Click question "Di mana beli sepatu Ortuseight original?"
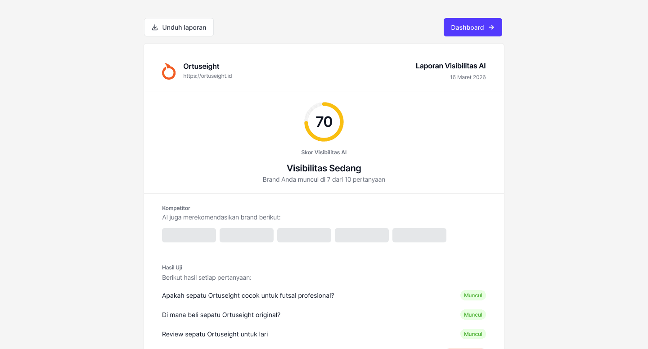Screen dimensions: 648x349 tap(221, 315)
